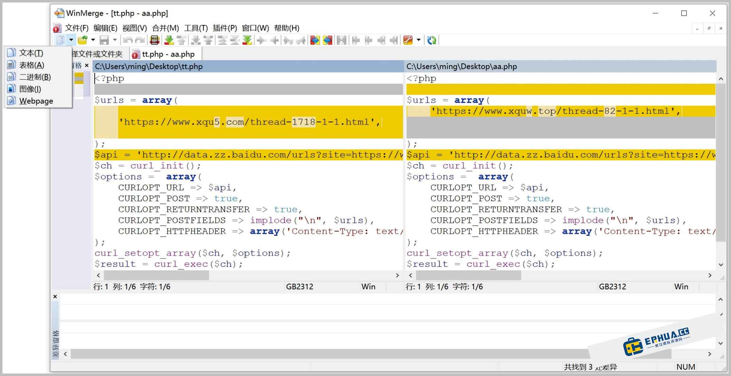Click the Copy Right single arrow icon
This screenshot has height=376, width=731.
(261, 40)
